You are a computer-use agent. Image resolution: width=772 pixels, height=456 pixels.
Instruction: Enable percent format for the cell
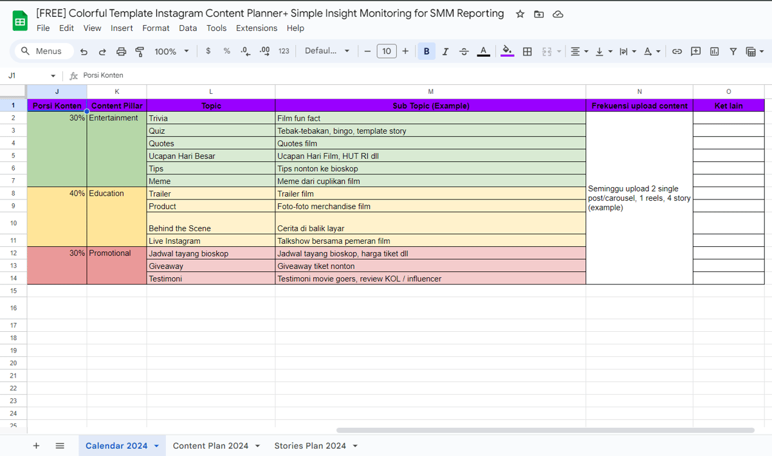click(x=226, y=51)
